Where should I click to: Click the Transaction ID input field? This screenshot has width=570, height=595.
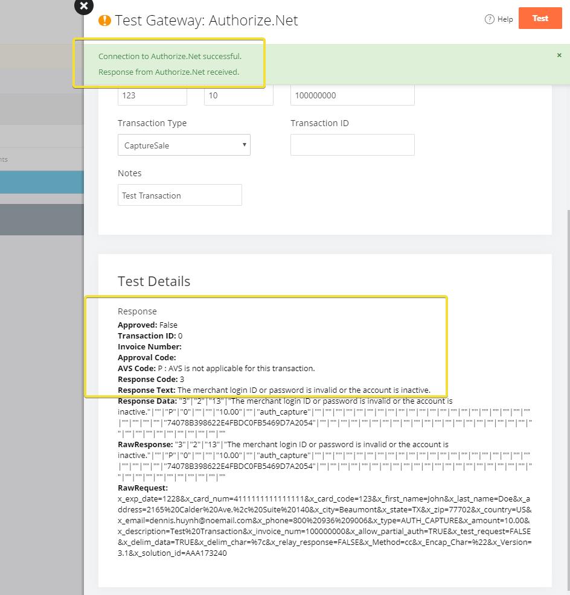353,145
